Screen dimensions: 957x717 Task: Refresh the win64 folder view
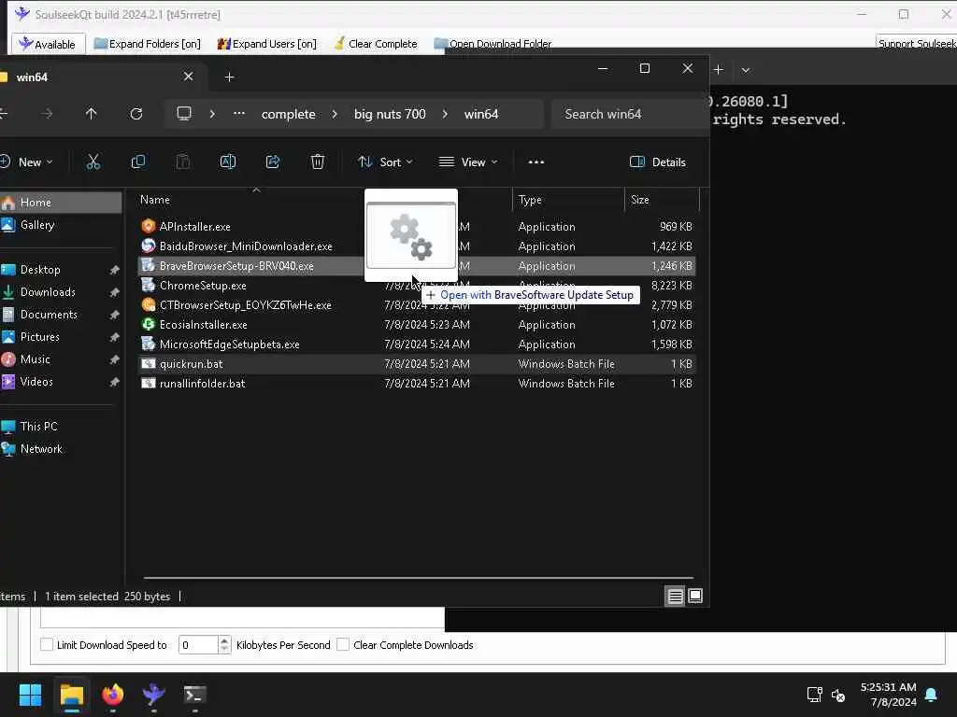[136, 114]
